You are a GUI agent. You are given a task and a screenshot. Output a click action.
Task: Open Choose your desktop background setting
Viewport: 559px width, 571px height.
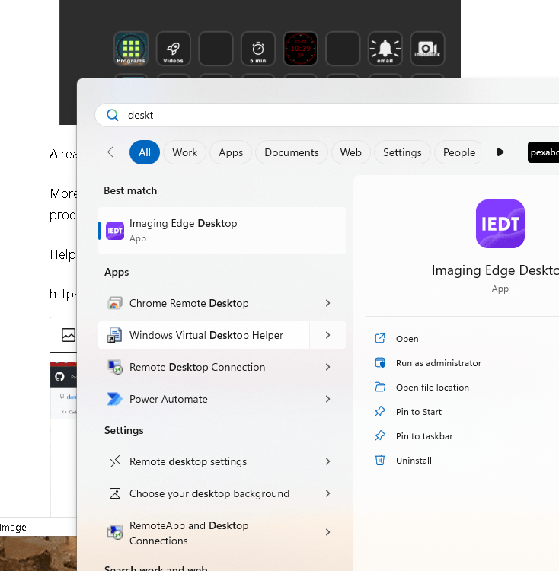pos(204,493)
